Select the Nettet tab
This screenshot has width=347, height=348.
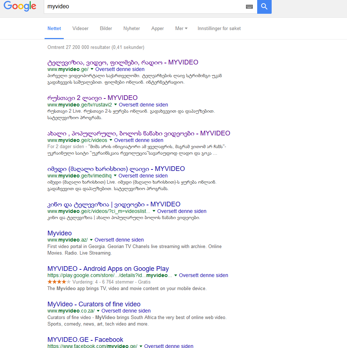(x=54, y=28)
